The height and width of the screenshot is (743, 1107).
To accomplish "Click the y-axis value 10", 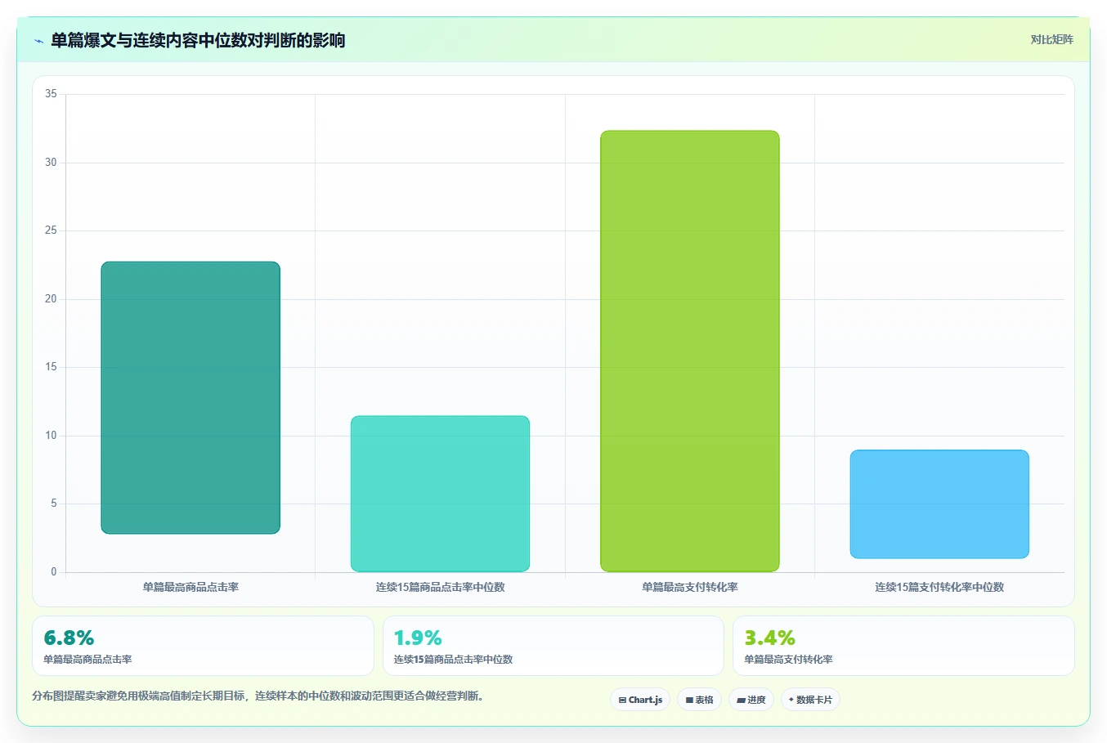I will coord(52,436).
